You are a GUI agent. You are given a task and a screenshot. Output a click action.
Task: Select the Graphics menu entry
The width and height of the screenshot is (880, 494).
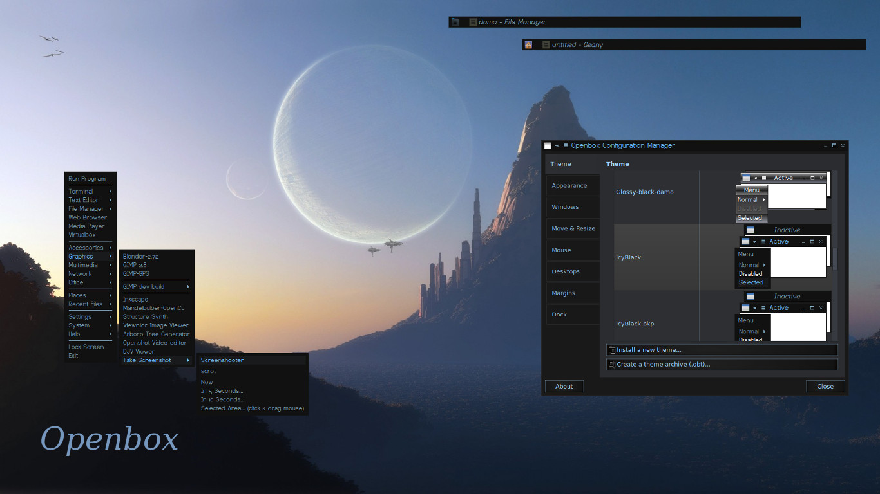click(90, 257)
